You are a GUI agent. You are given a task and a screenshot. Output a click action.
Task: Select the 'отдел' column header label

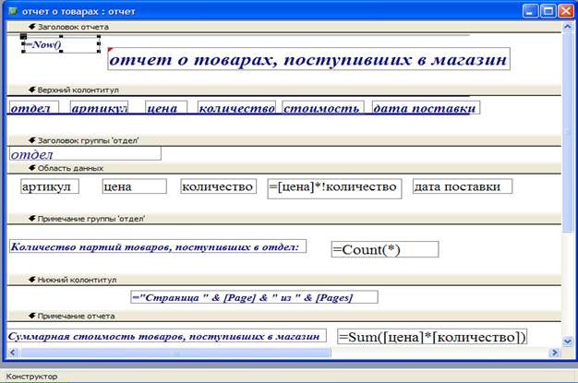(x=34, y=107)
